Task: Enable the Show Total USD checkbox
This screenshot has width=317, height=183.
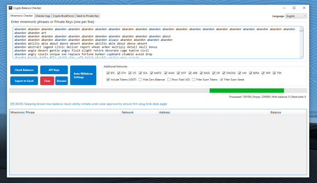Action: click(169, 80)
